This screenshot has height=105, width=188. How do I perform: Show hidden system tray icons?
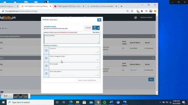coord(160,102)
